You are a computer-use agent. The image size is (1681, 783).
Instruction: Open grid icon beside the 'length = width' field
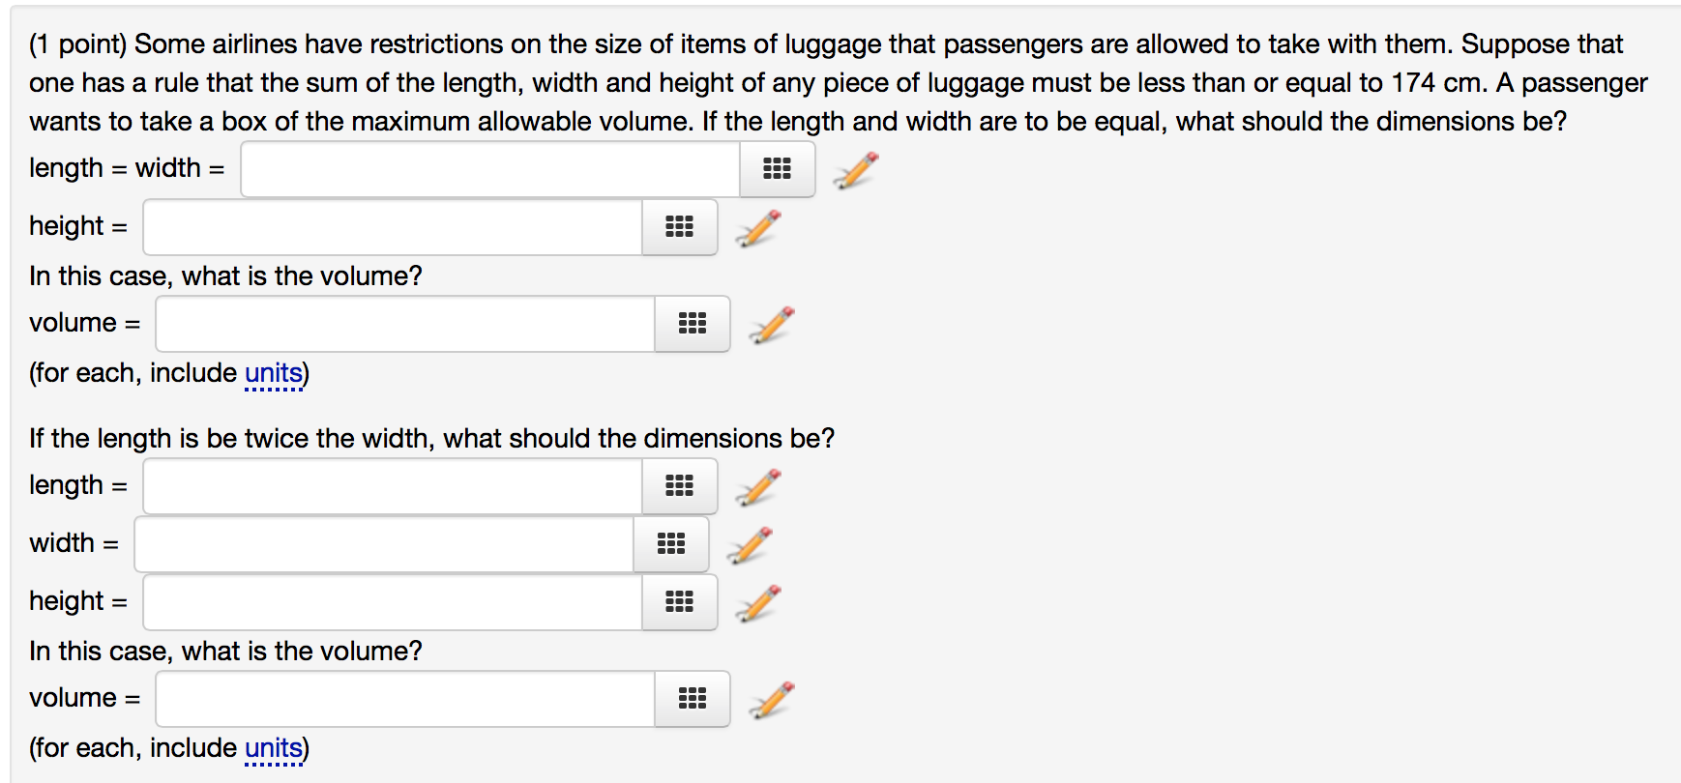pos(777,169)
